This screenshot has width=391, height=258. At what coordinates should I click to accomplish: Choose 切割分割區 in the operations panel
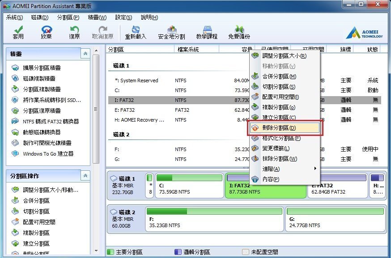31,211
